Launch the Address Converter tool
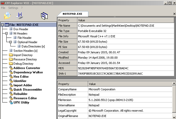Screen dimensions: 176x119 (27, 68)
